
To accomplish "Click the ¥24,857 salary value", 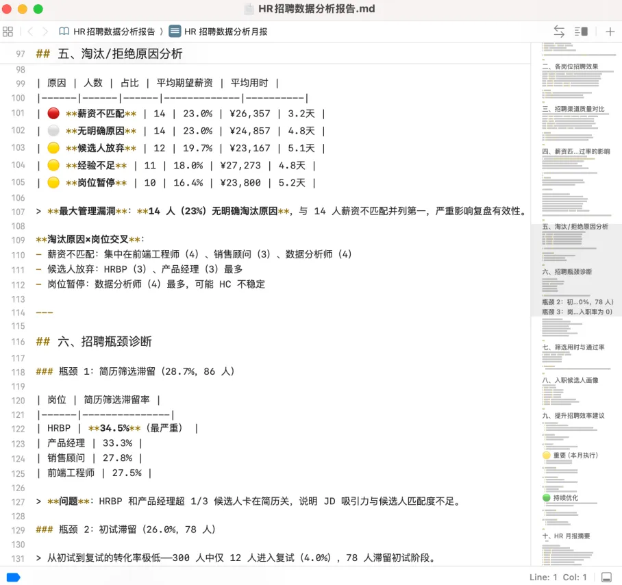I will click(x=250, y=131).
